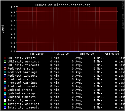Click the Updated timeouts color swatch

point(5,97)
